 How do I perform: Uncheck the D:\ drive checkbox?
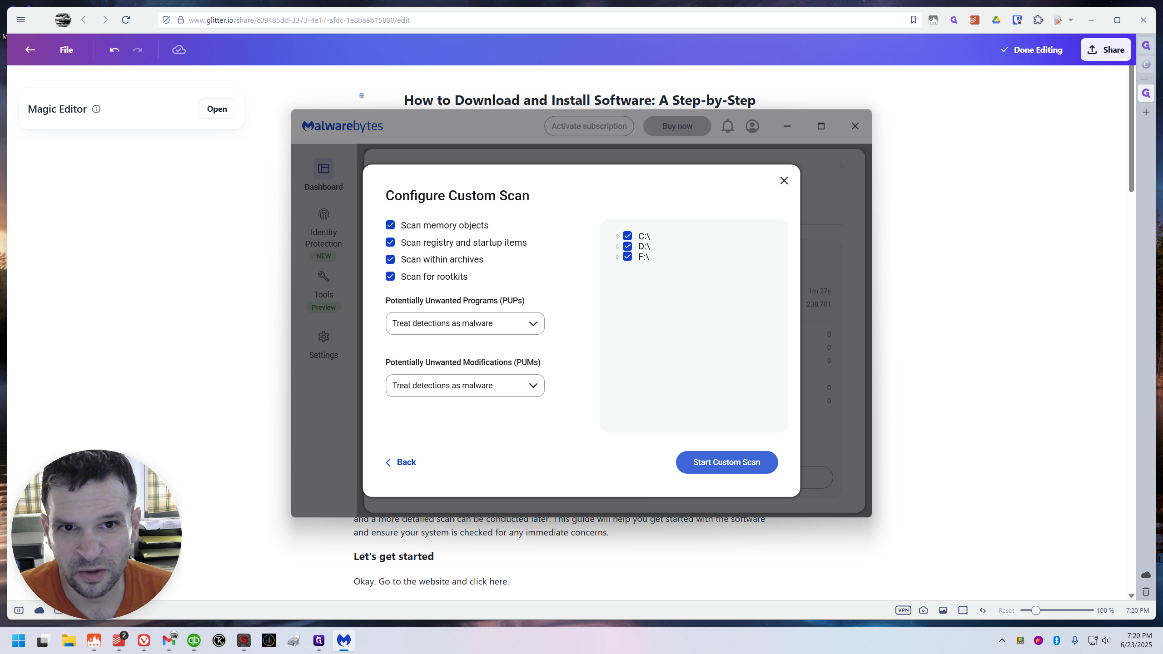pyautogui.click(x=627, y=246)
